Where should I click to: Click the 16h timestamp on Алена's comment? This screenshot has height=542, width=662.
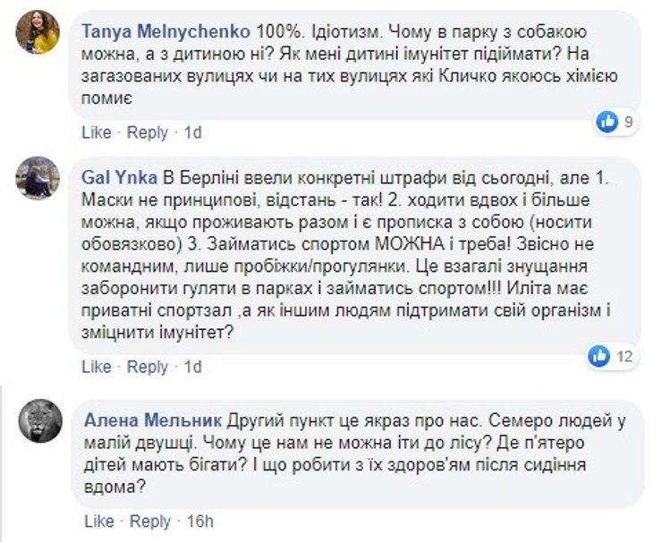coord(199,521)
